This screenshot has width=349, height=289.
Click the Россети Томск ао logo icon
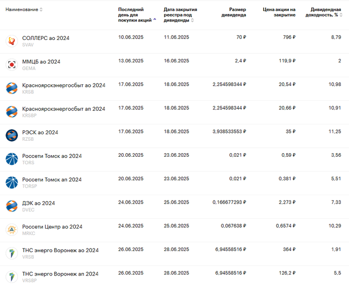11,159
